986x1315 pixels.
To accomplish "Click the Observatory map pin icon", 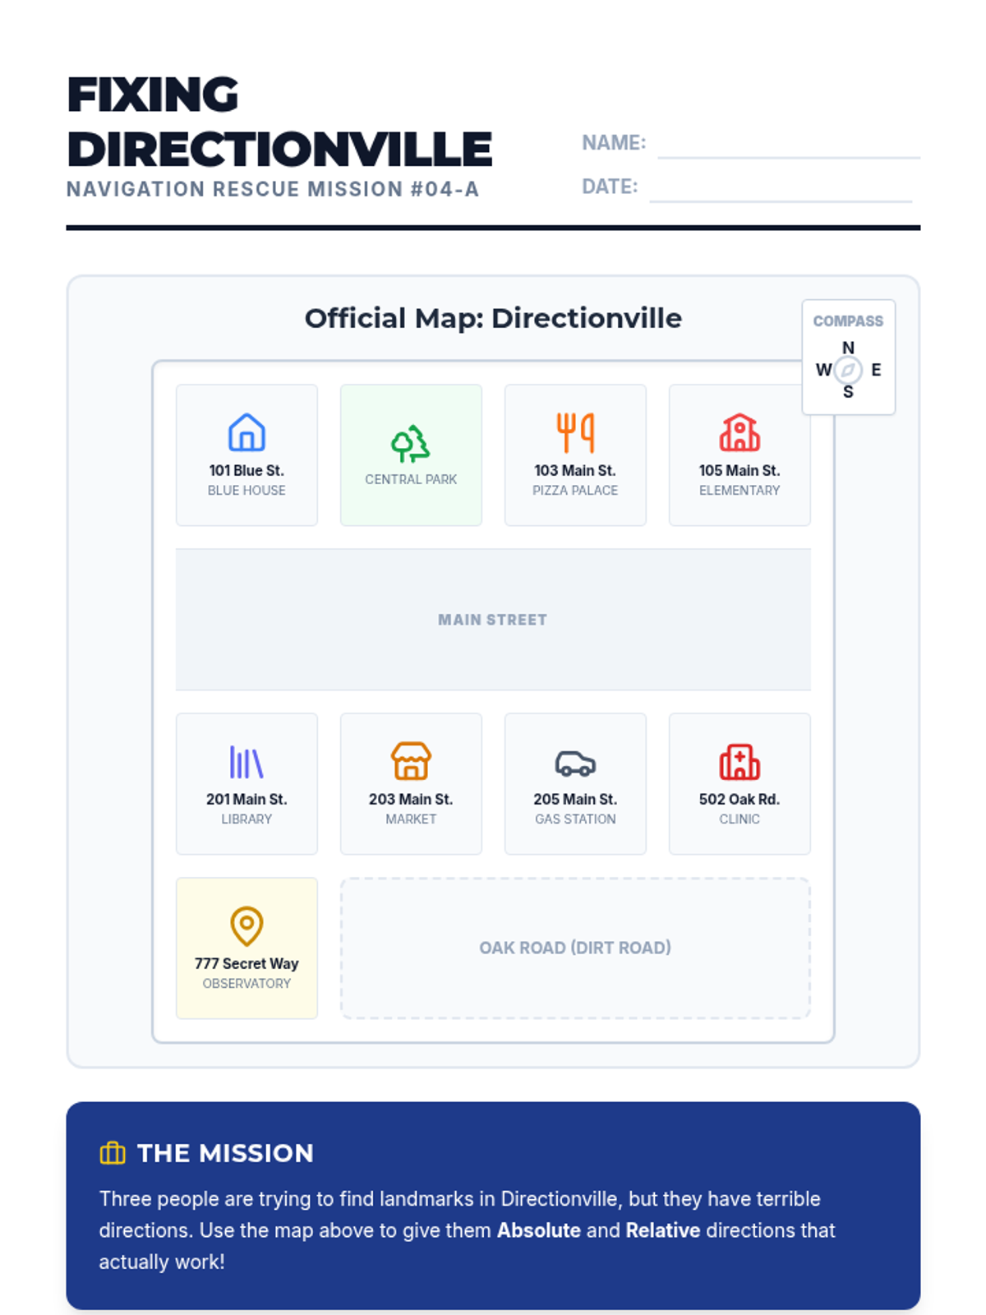I will click(x=246, y=926).
